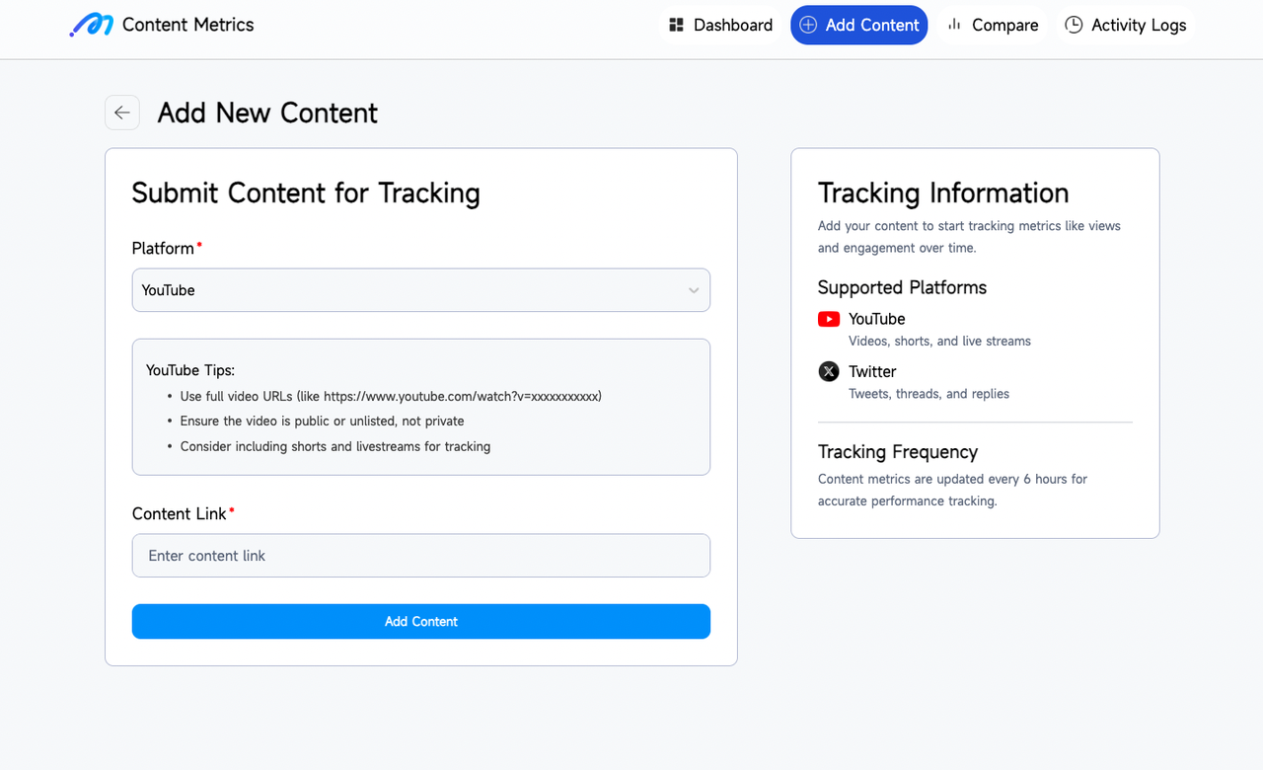
Task: Click the Dashboard grid icon
Action: tap(676, 25)
